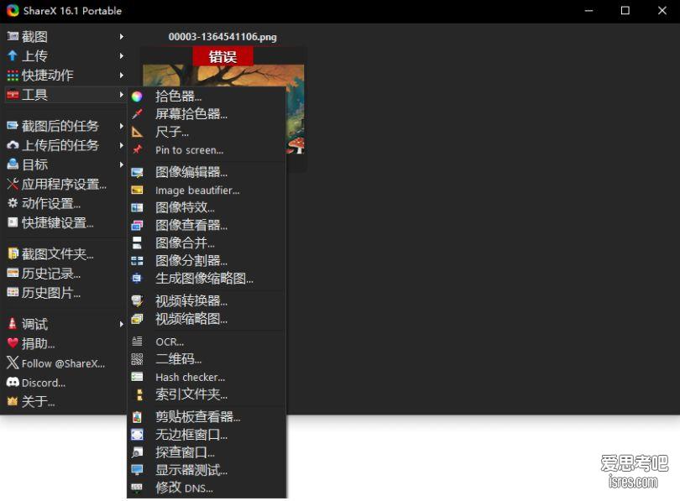This screenshot has width=680, height=501.
Task: Click the 图像查看器 icon
Action: 137,226
